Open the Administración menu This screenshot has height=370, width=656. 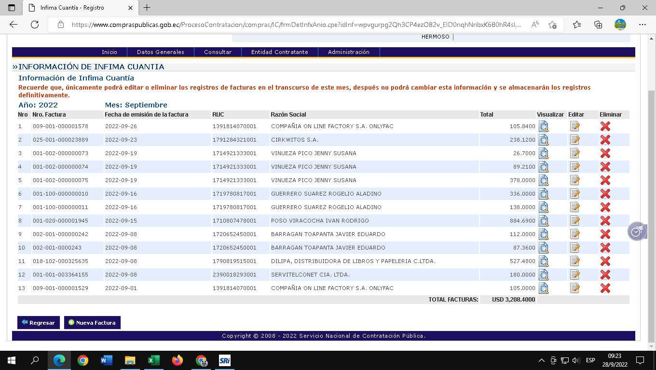point(348,52)
